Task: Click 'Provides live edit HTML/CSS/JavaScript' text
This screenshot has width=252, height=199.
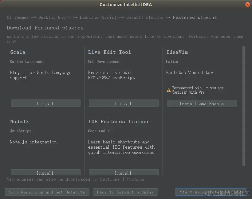Action: [111, 75]
